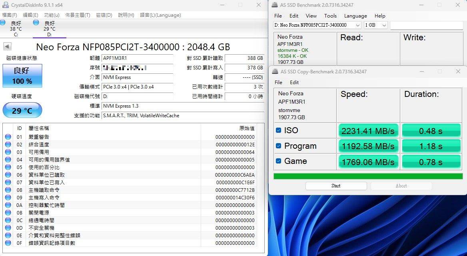Click the CrystalDiskInfo title bar icon
The height and width of the screenshot is (256, 467).
[5, 5]
